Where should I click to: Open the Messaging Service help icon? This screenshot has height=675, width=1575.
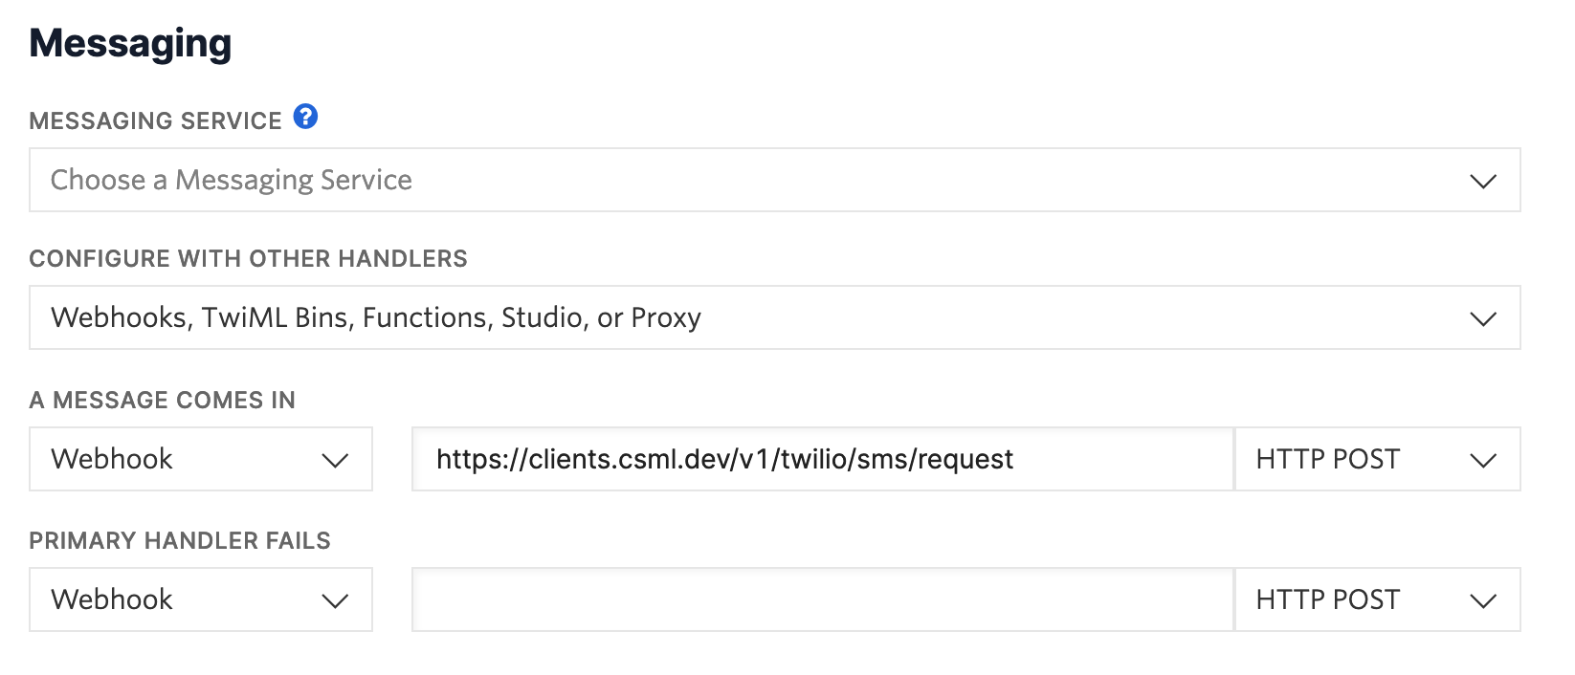(305, 117)
